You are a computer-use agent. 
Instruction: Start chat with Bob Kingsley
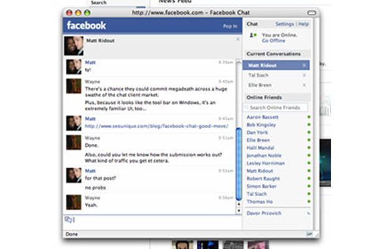pyautogui.click(x=261, y=125)
